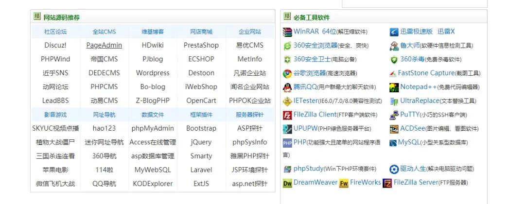Click the MySQL icon
The width and height of the screenshot is (525, 204).
click(393, 143)
